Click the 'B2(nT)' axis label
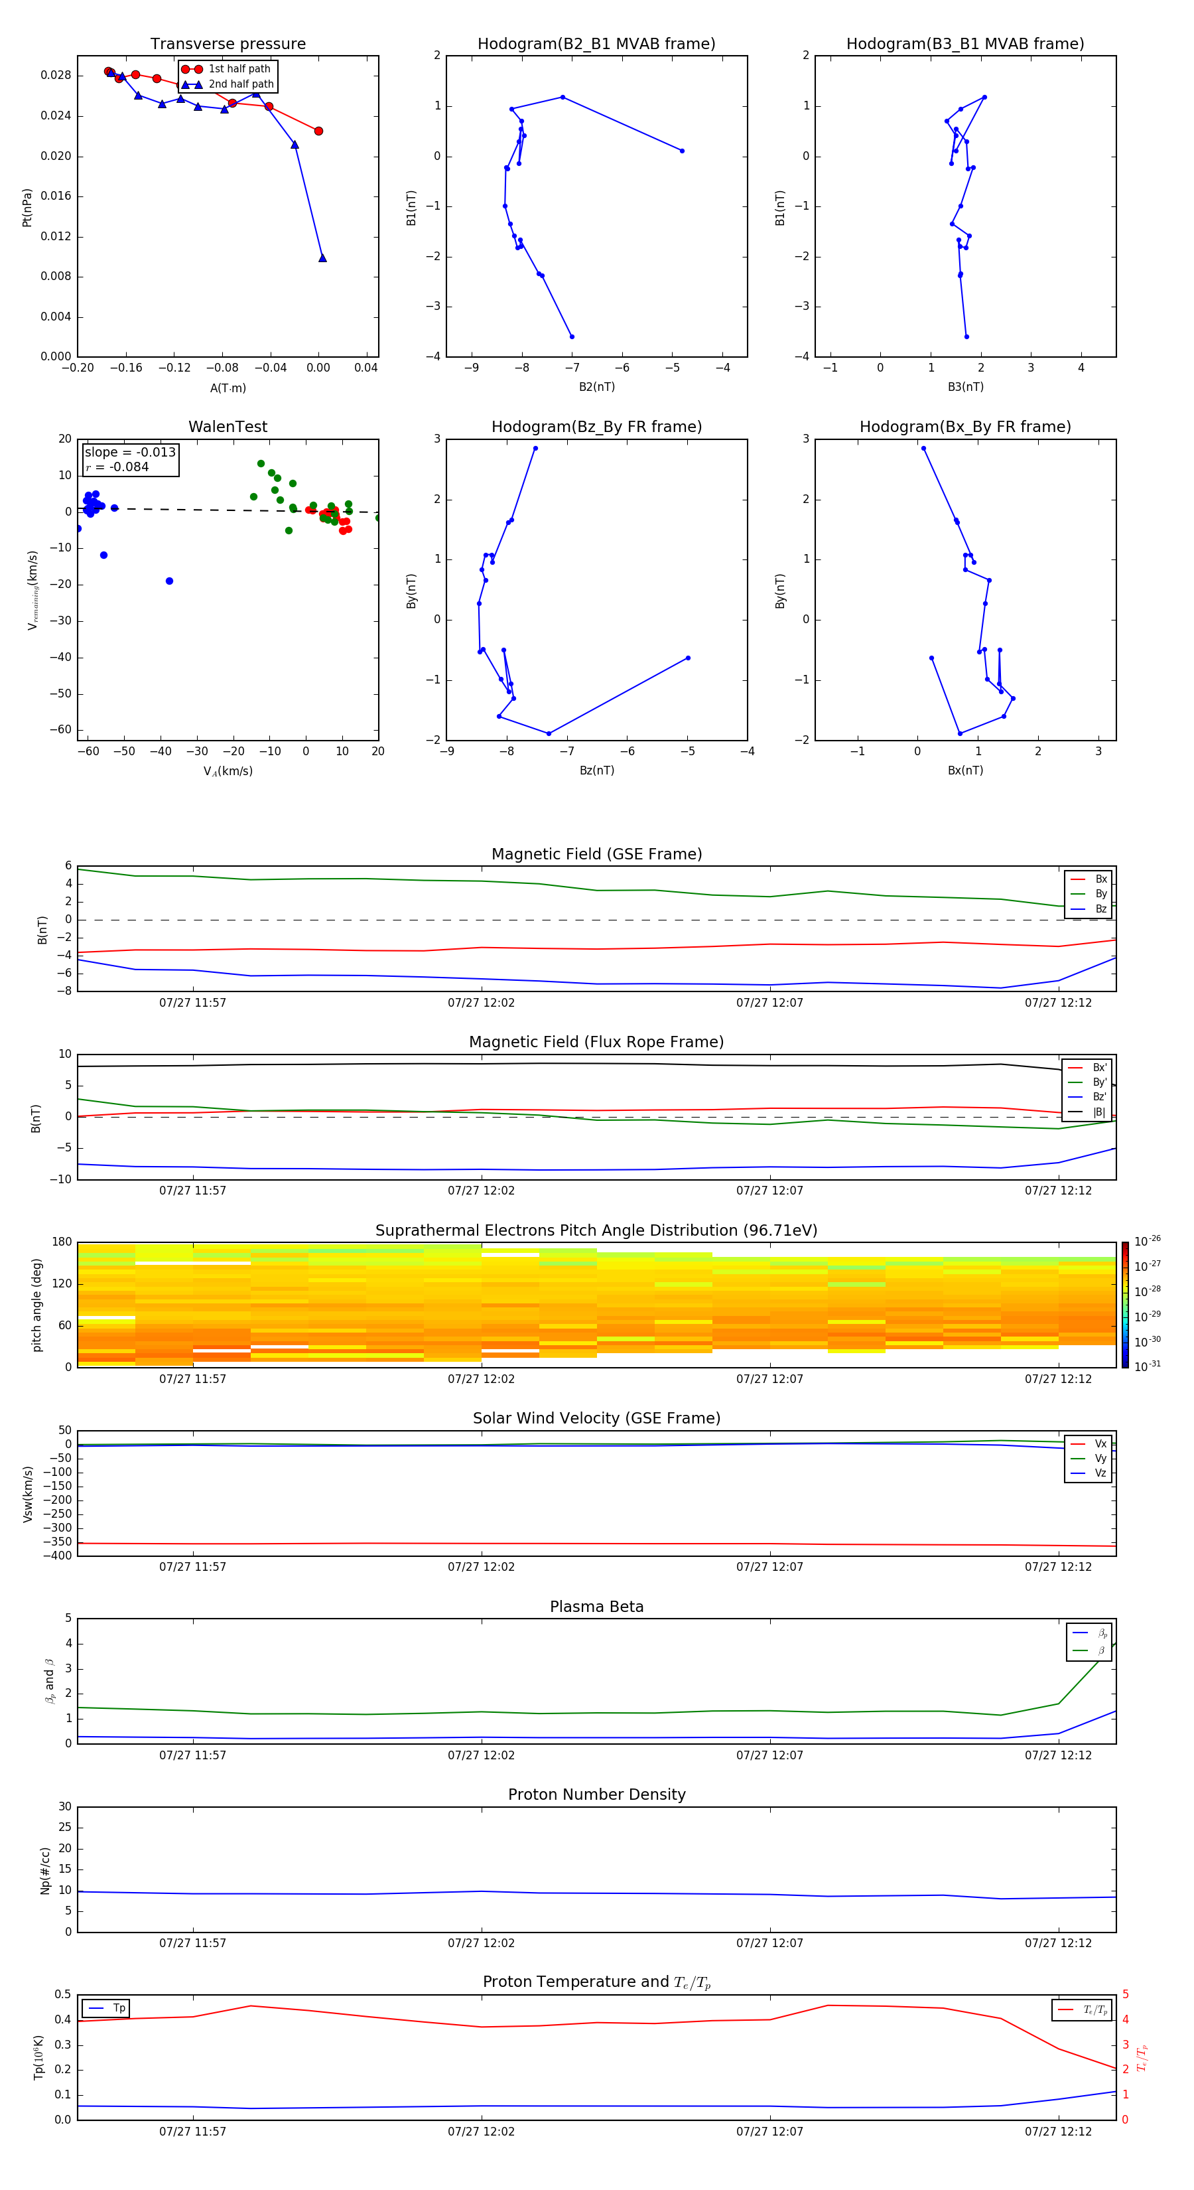Image resolution: width=1194 pixels, height=2190 pixels. coord(596,387)
